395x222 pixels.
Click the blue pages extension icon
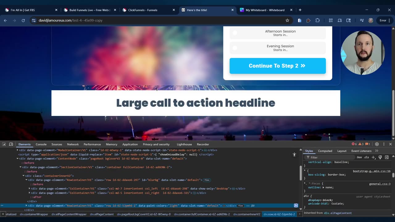click(x=299, y=20)
